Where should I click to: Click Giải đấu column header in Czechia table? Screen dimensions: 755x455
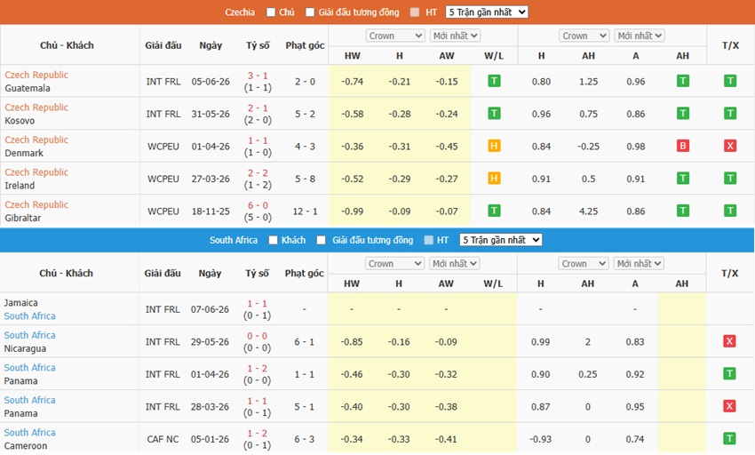pos(163,45)
